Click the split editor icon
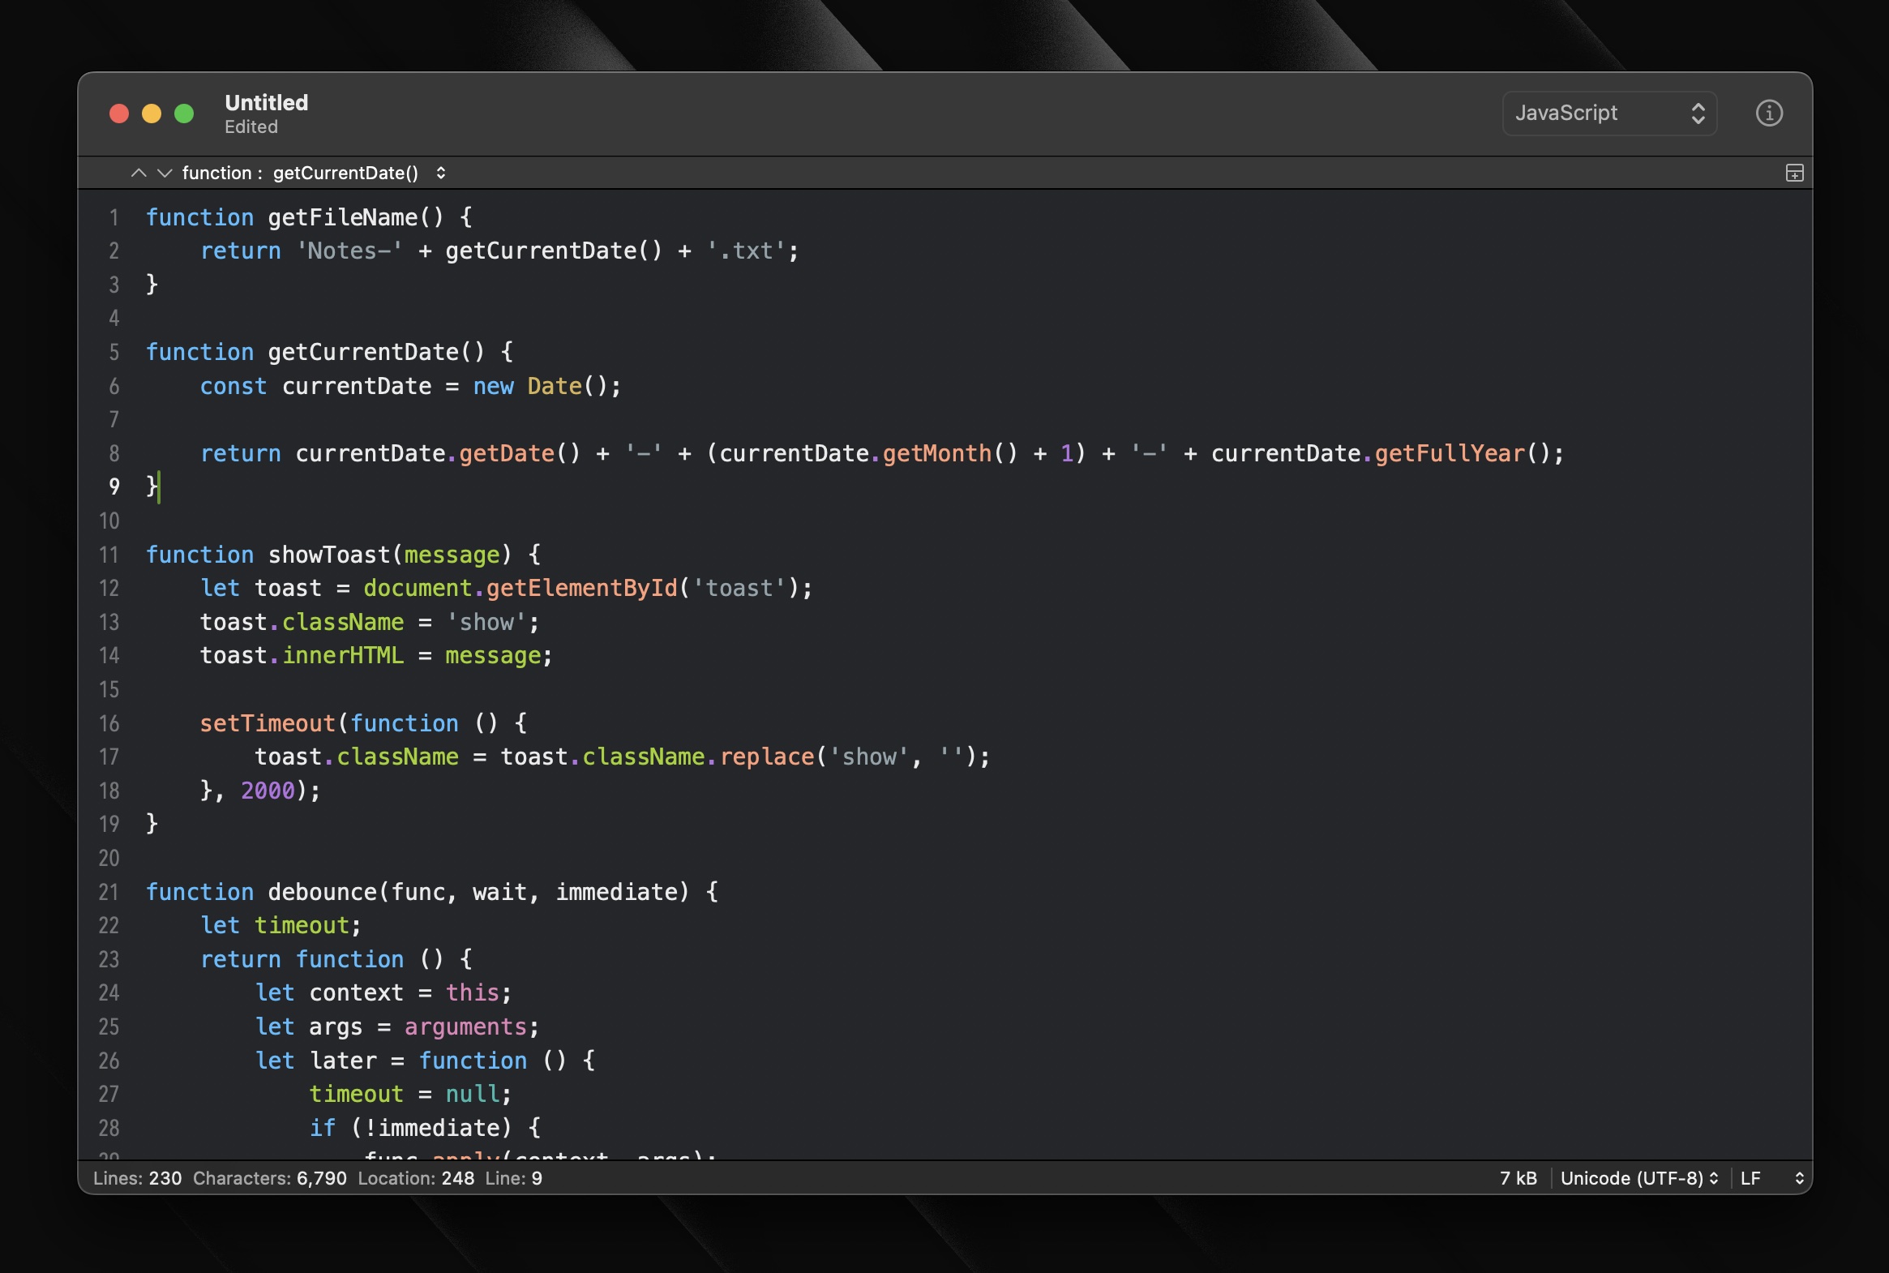This screenshot has width=1889, height=1273. (x=1794, y=173)
